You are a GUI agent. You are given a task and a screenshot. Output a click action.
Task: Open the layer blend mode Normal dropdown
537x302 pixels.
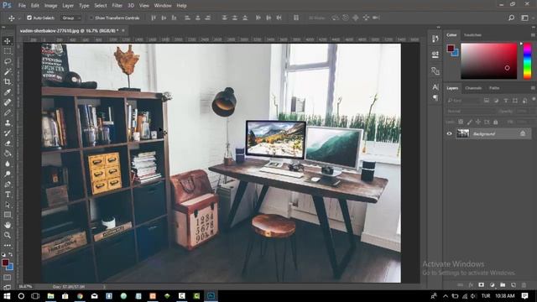[471, 112]
